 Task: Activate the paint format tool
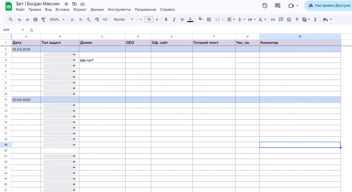coord(44,20)
